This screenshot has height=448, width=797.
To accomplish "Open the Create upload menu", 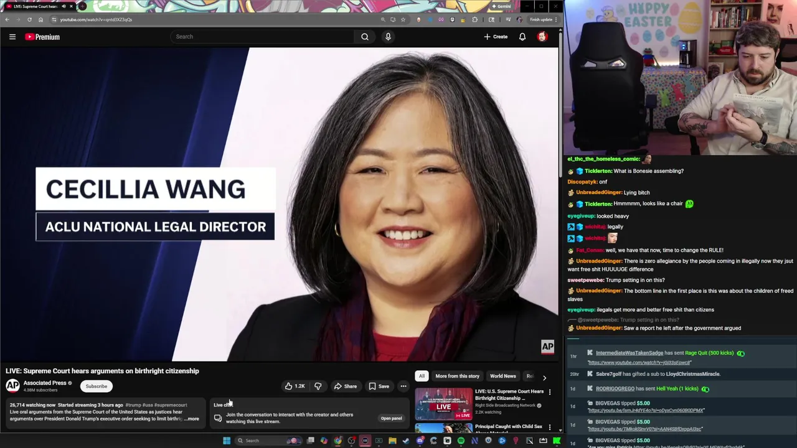I will click(496, 37).
